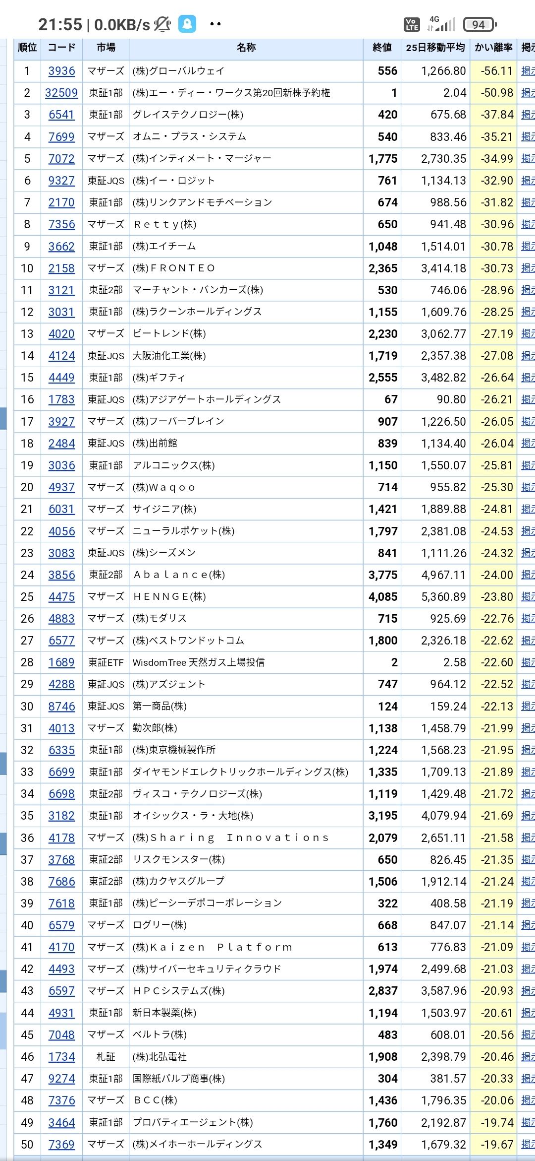This screenshot has height=1161, width=535.
Task: Open stock code 7356 link
Action: coord(61,224)
